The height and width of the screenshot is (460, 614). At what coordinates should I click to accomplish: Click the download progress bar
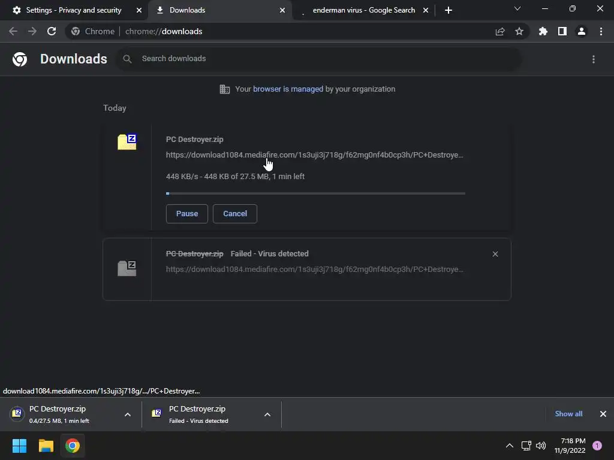coord(315,193)
